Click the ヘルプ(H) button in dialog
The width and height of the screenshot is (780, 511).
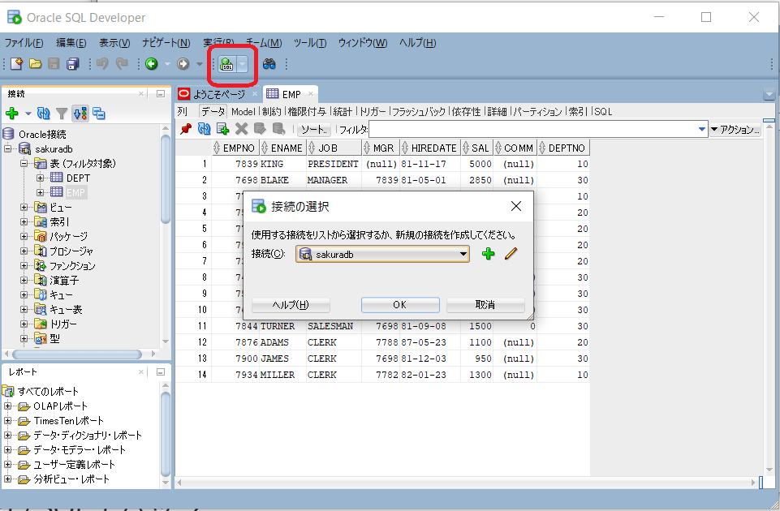tap(291, 305)
